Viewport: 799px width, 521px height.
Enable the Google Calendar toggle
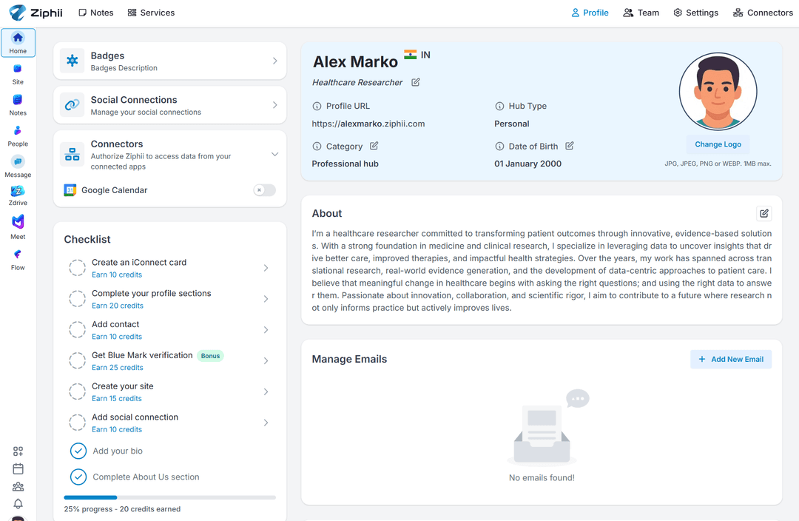tap(264, 190)
